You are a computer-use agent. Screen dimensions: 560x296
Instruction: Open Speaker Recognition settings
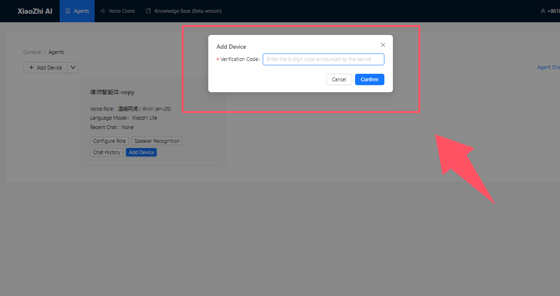157,141
